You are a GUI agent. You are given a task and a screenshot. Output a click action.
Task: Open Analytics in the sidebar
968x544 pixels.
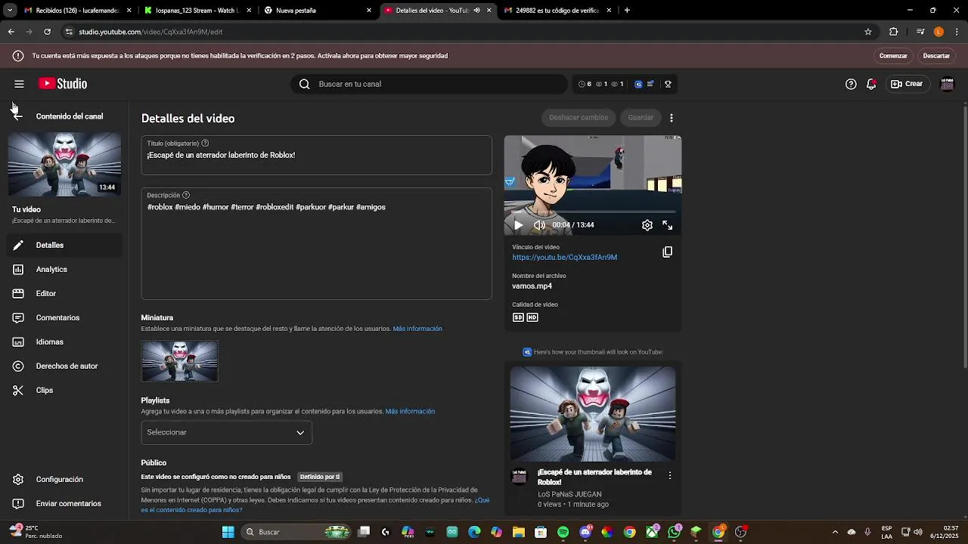click(64, 269)
